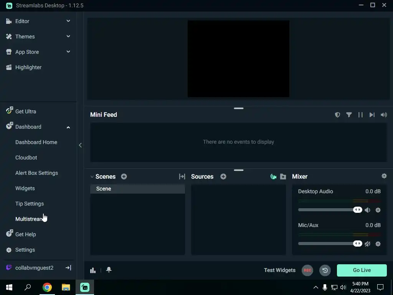The image size is (393, 295).
Task: Open Tip Settings
Action: [x=30, y=204]
